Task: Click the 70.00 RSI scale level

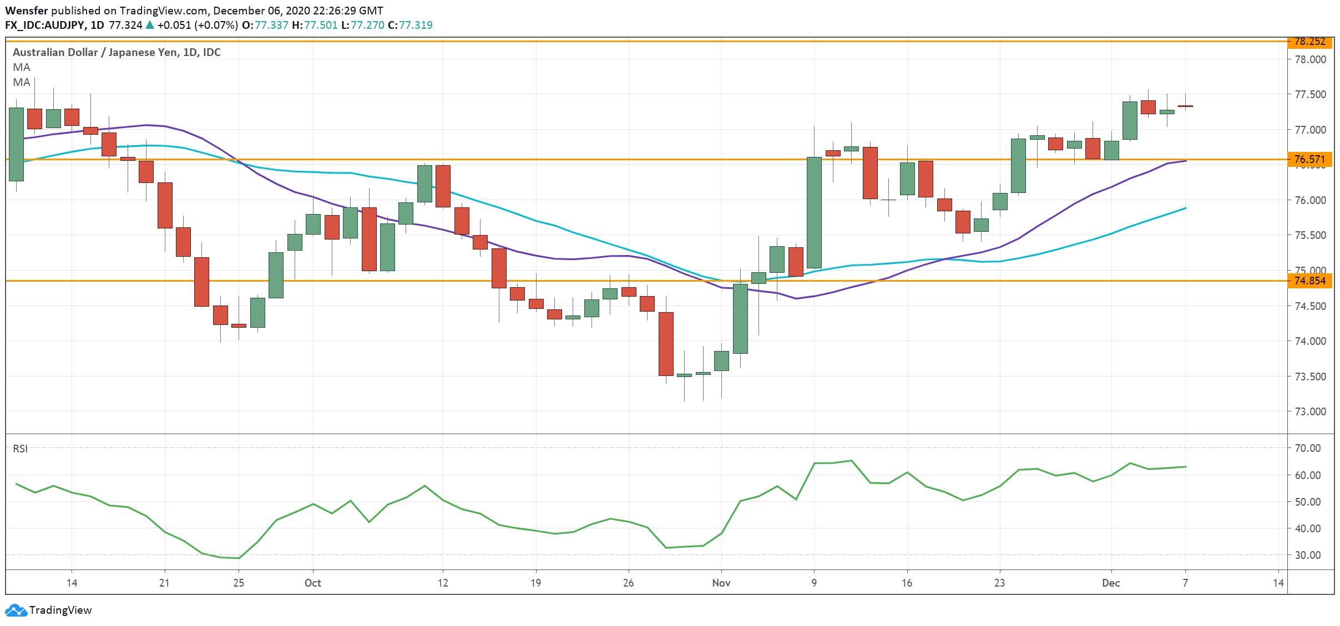Action: pyautogui.click(x=1307, y=448)
